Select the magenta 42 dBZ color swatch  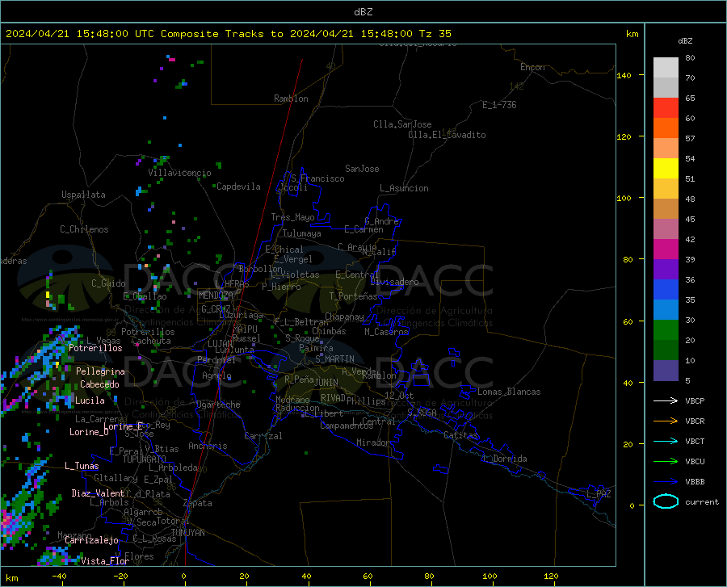pyautogui.click(x=666, y=249)
